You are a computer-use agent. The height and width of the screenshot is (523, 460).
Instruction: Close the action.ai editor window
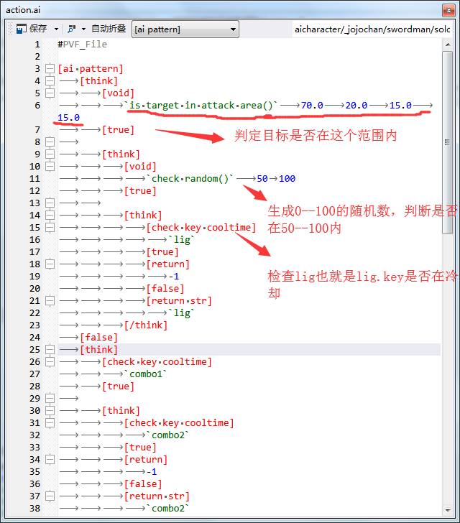click(x=449, y=9)
